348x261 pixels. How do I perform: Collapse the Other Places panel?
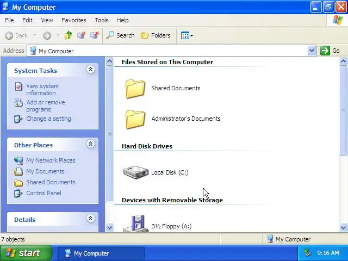(91, 144)
